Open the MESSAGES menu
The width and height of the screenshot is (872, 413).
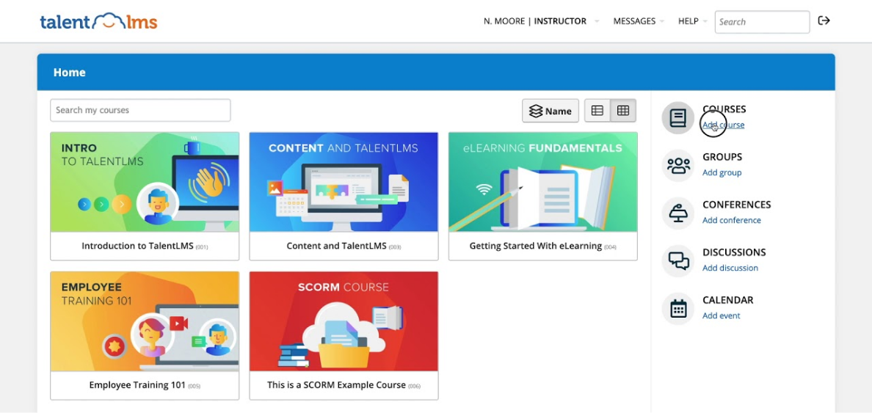[x=634, y=21]
